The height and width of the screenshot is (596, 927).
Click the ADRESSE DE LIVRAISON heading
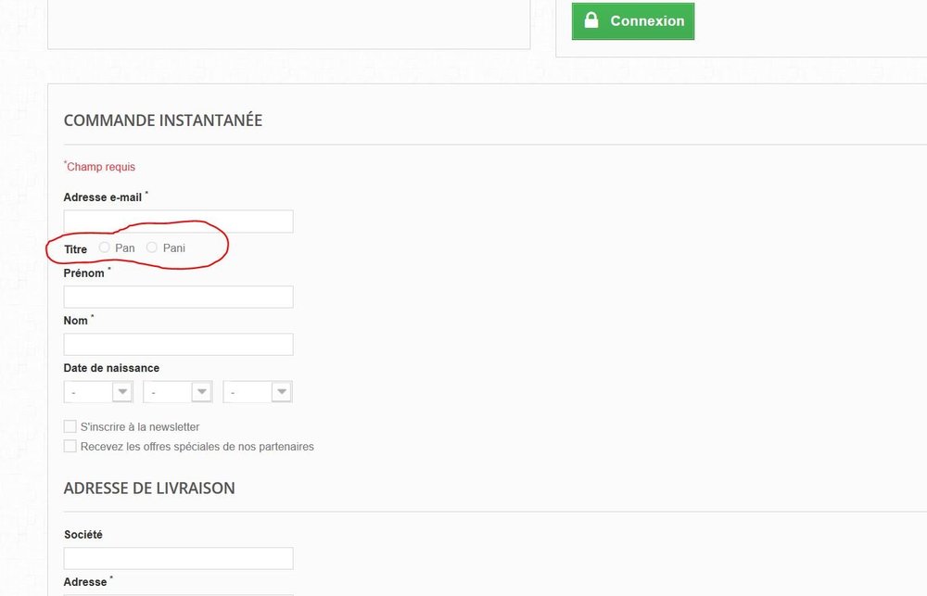pyautogui.click(x=149, y=488)
